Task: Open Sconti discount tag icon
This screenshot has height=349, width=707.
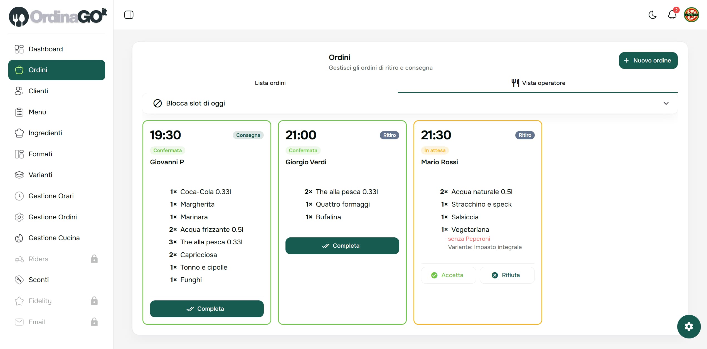Action: click(19, 280)
